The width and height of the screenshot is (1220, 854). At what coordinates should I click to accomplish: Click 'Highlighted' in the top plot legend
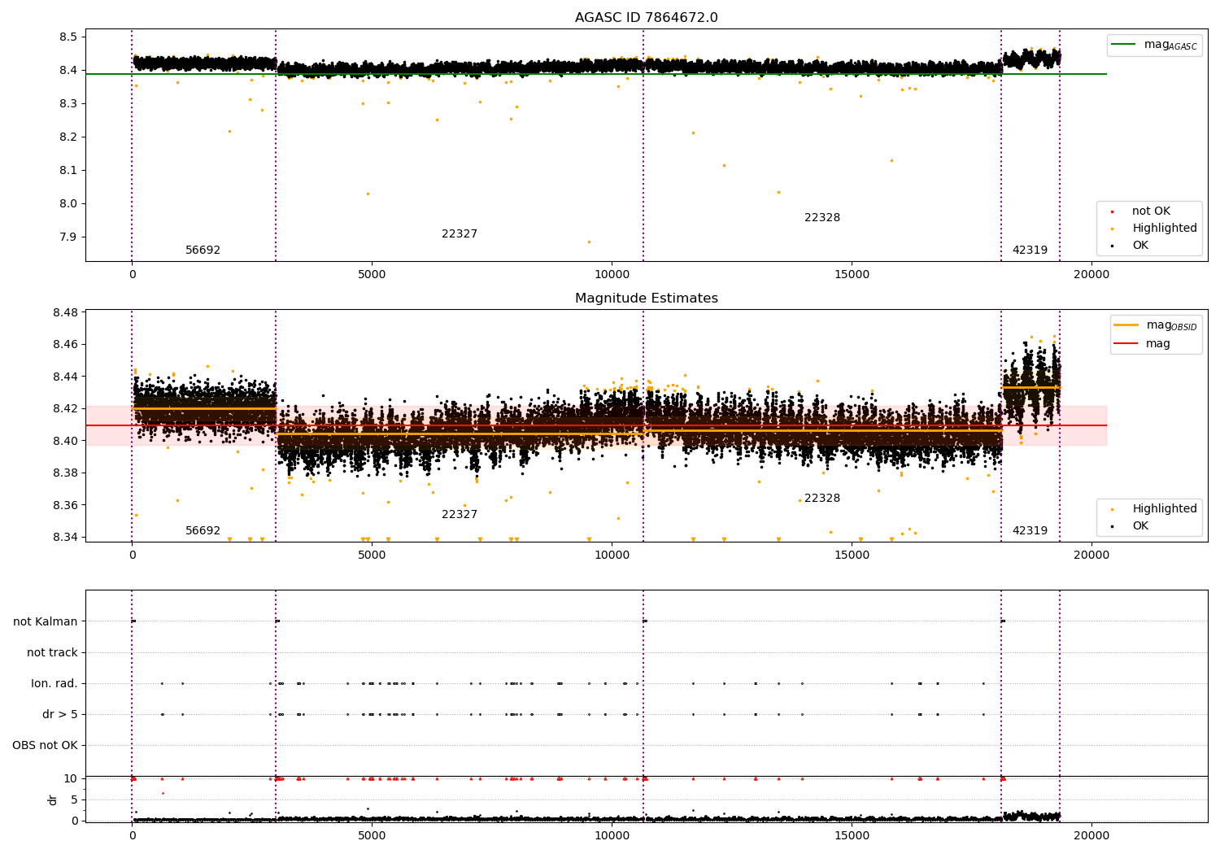(1165, 229)
